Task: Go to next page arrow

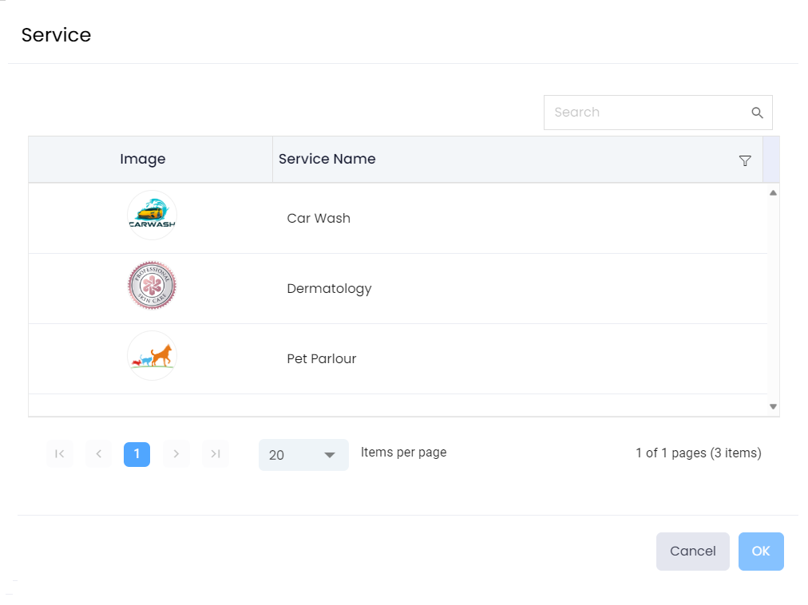Action: 176,454
